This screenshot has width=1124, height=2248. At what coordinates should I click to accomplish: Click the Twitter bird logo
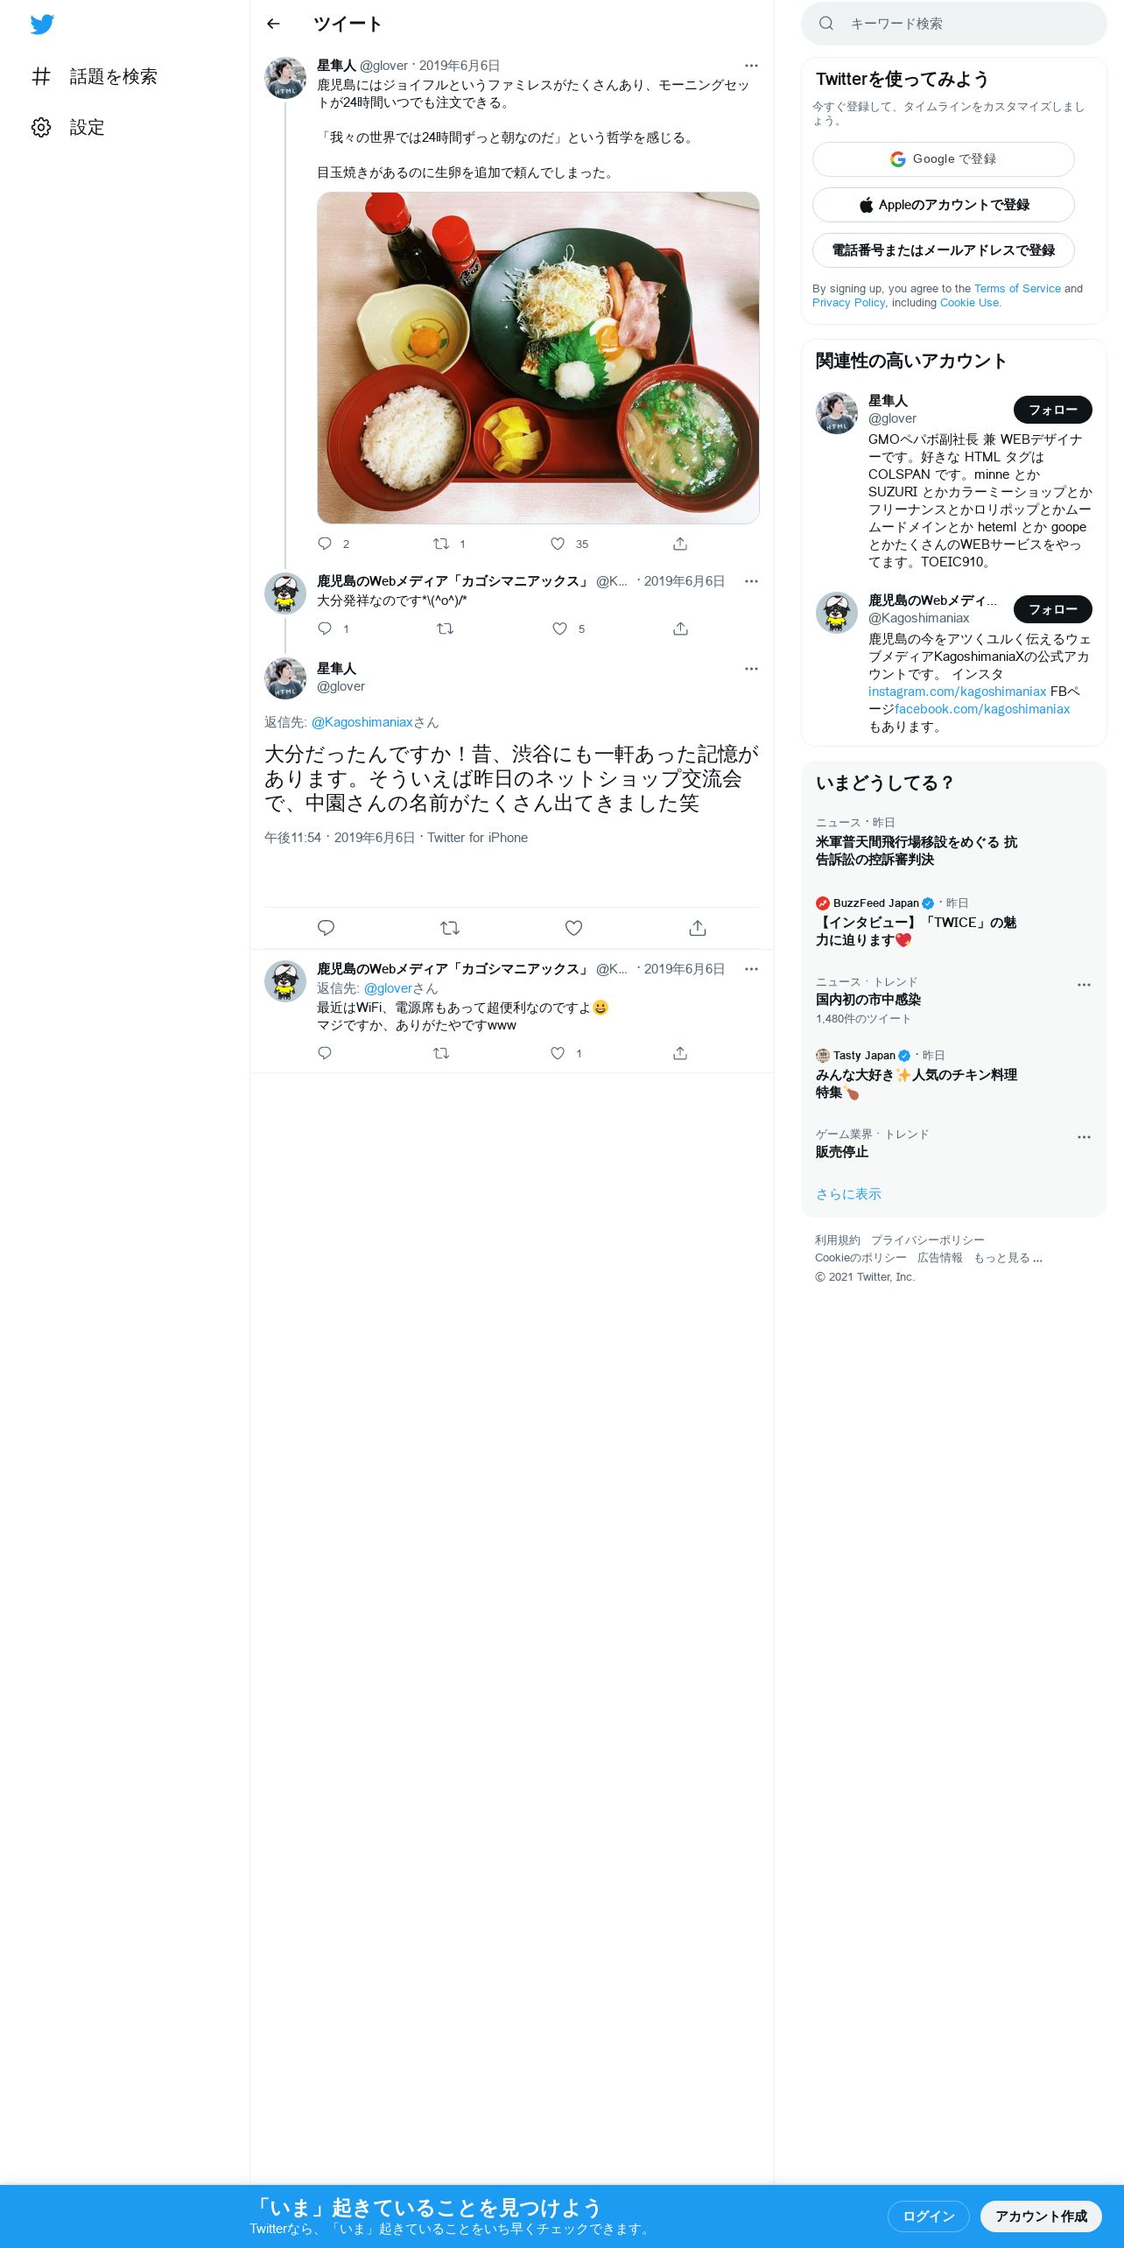[x=42, y=25]
